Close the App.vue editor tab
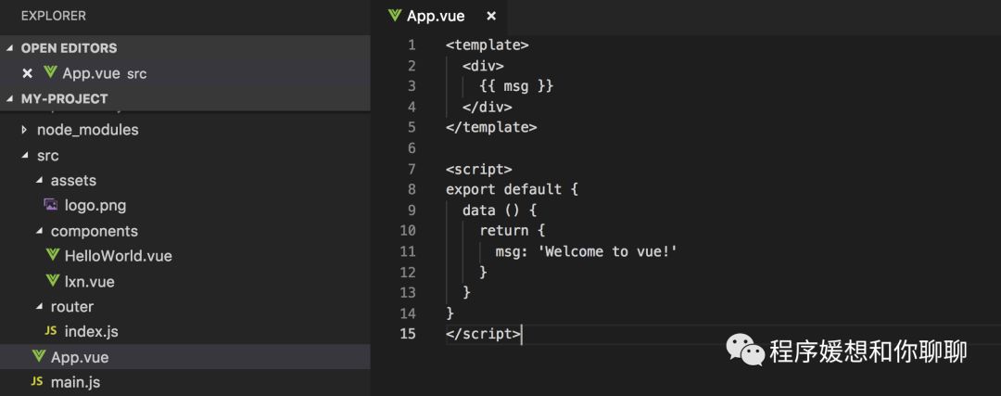 pyautogui.click(x=491, y=16)
